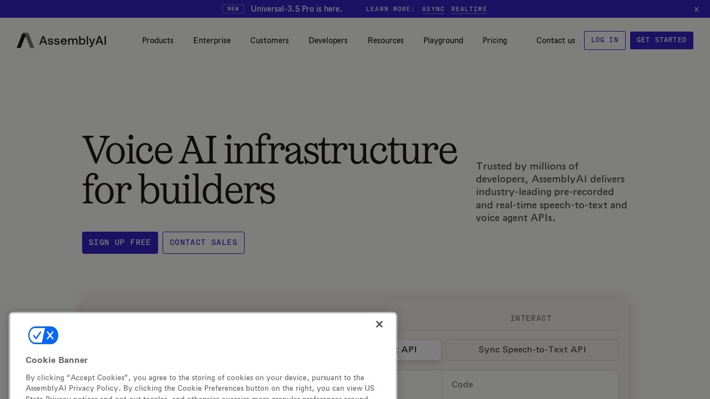Follow the ASYNC link in the banner
The height and width of the screenshot is (399, 710).
pos(433,9)
